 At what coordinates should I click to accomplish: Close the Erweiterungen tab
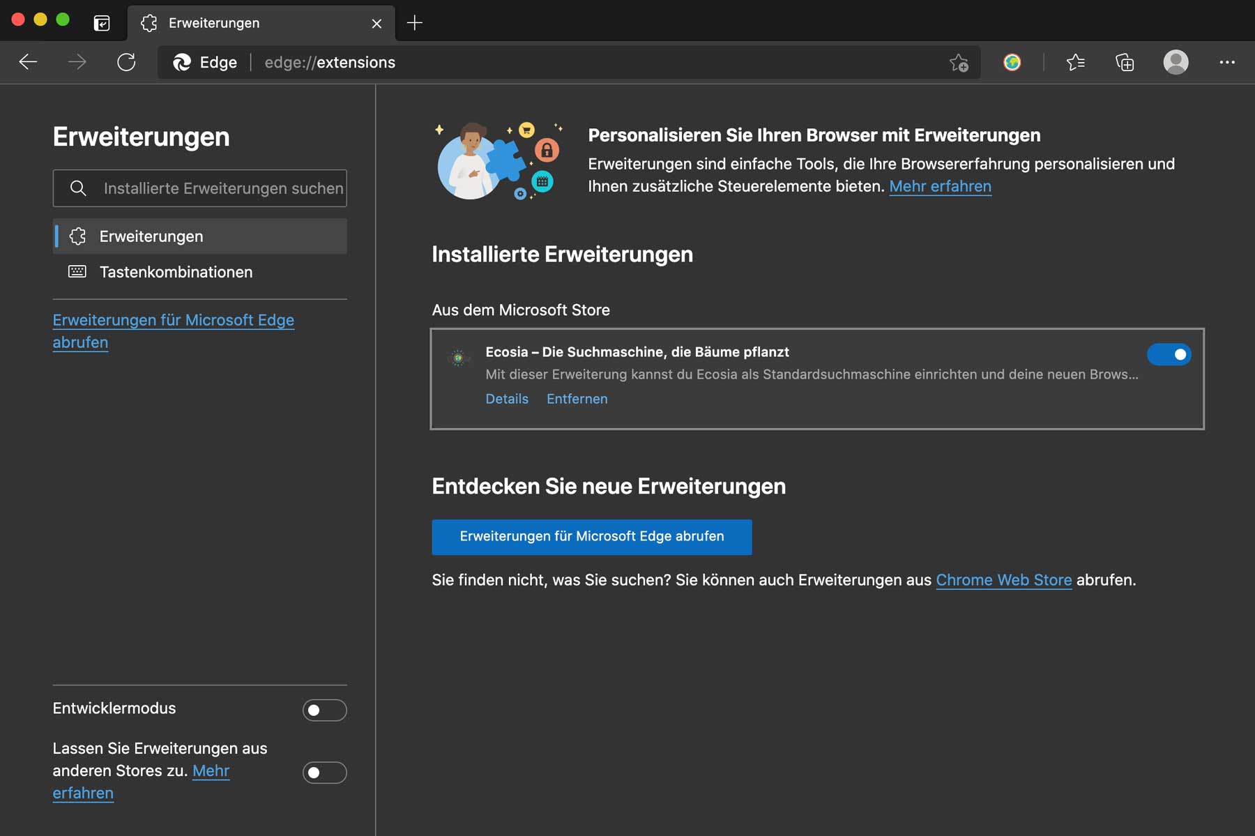[x=376, y=24]
